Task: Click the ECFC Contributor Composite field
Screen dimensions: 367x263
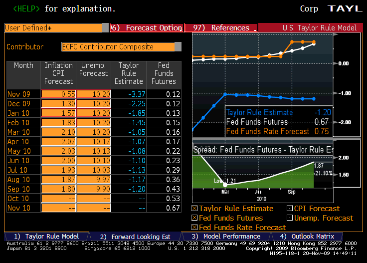Action: (118, 47)
